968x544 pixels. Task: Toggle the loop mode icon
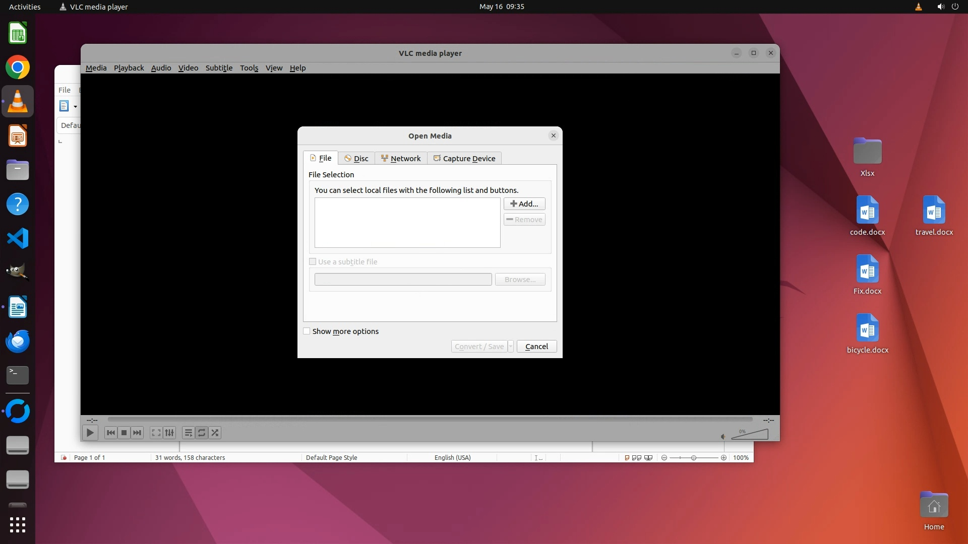coord(202,433)
